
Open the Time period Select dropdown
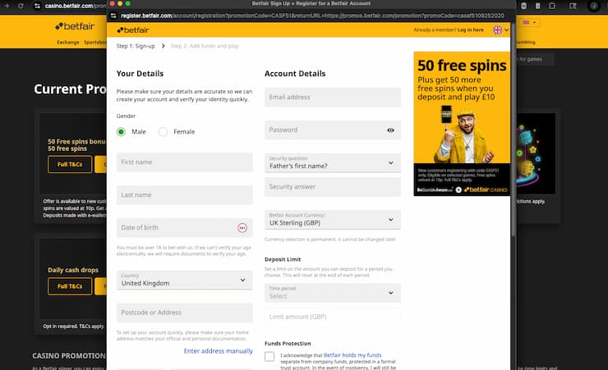pyautogui.click(x=333, y=293)
